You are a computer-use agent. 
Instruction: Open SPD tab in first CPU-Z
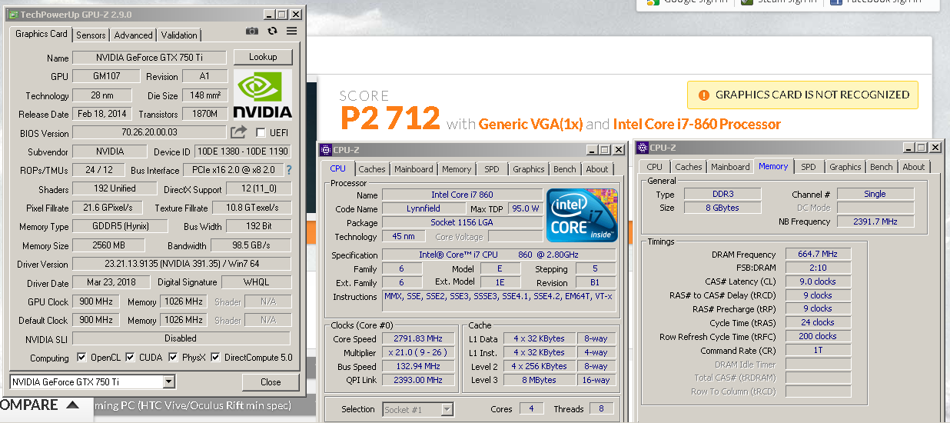(492, 169)
